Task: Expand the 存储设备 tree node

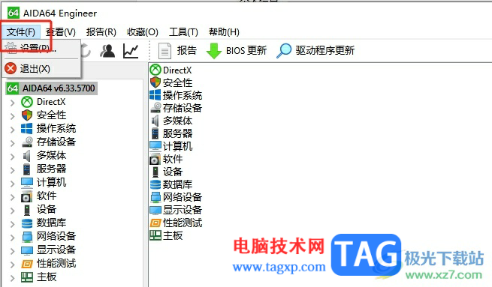Action: point(12,142)
